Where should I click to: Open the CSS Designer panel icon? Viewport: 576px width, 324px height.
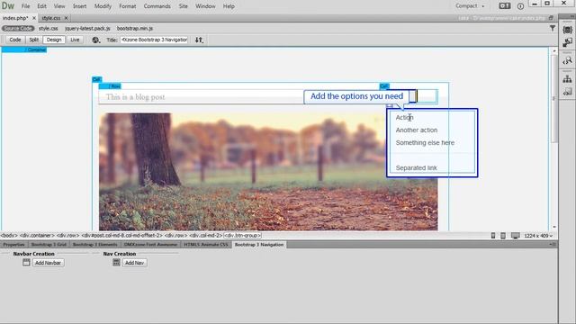click(x=567, y=30)
